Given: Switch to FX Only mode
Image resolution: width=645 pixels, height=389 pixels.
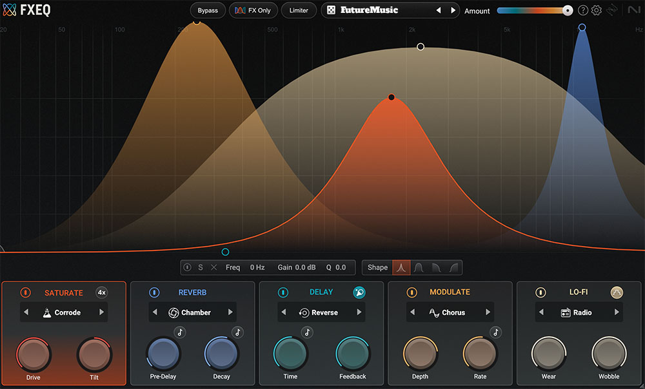Looking at the screenshot, I should [x=253, y=10].
